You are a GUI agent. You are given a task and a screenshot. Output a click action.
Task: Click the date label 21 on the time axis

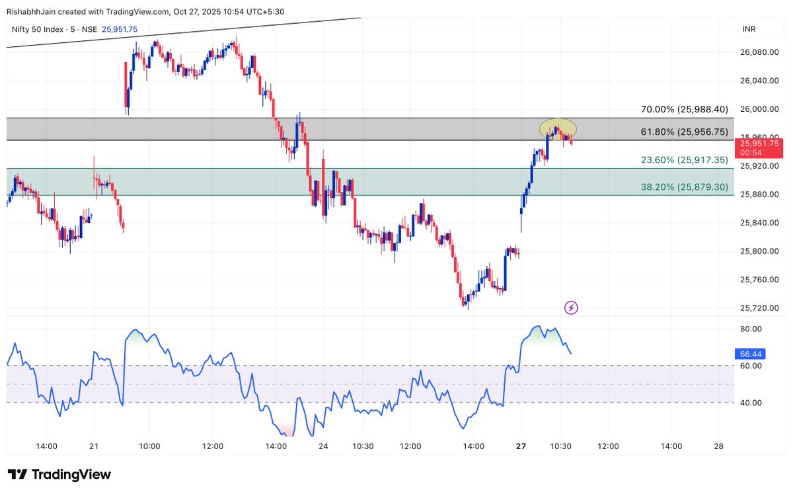(x=93, y=446)
